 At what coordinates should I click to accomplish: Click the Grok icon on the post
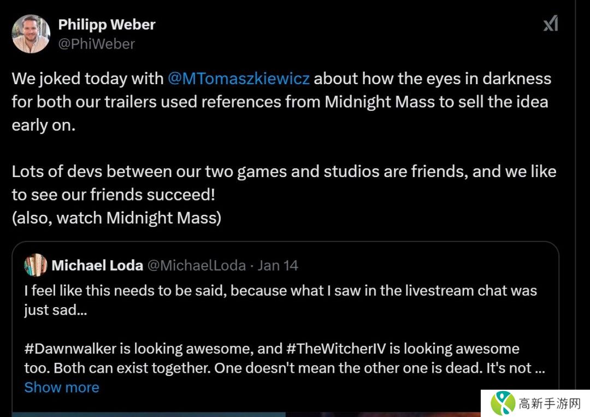click(x=550, y=24)
